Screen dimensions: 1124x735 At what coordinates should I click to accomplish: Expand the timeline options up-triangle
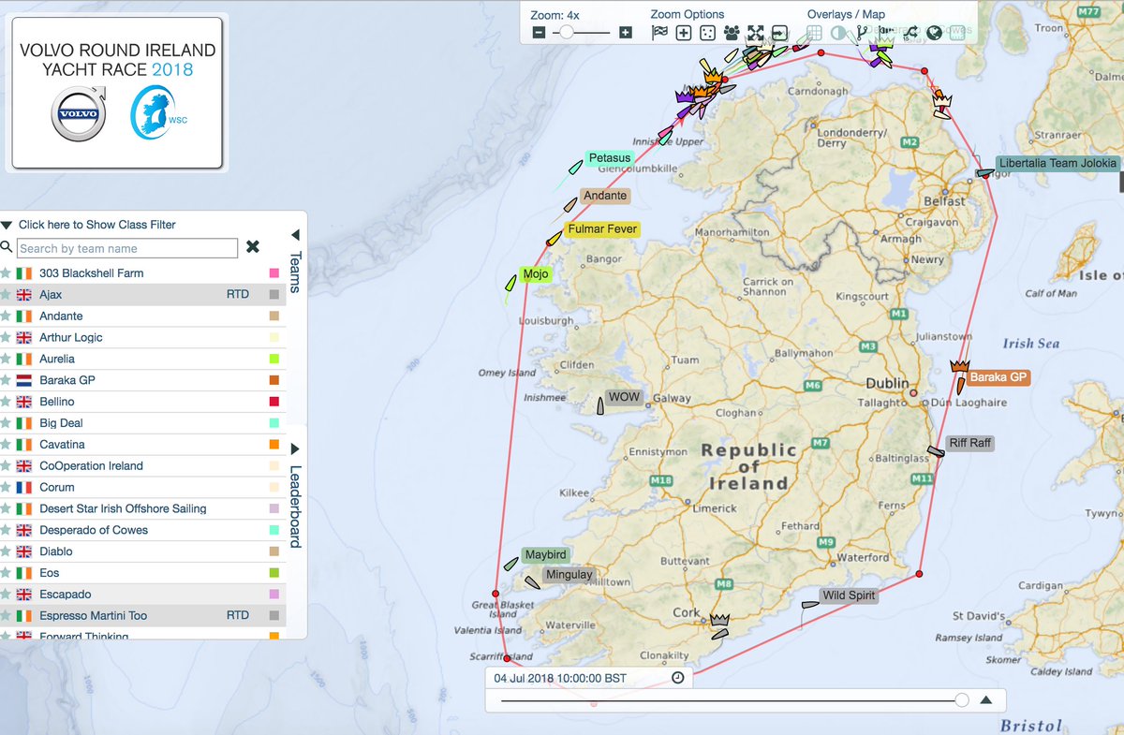click(x=985, y=699)
